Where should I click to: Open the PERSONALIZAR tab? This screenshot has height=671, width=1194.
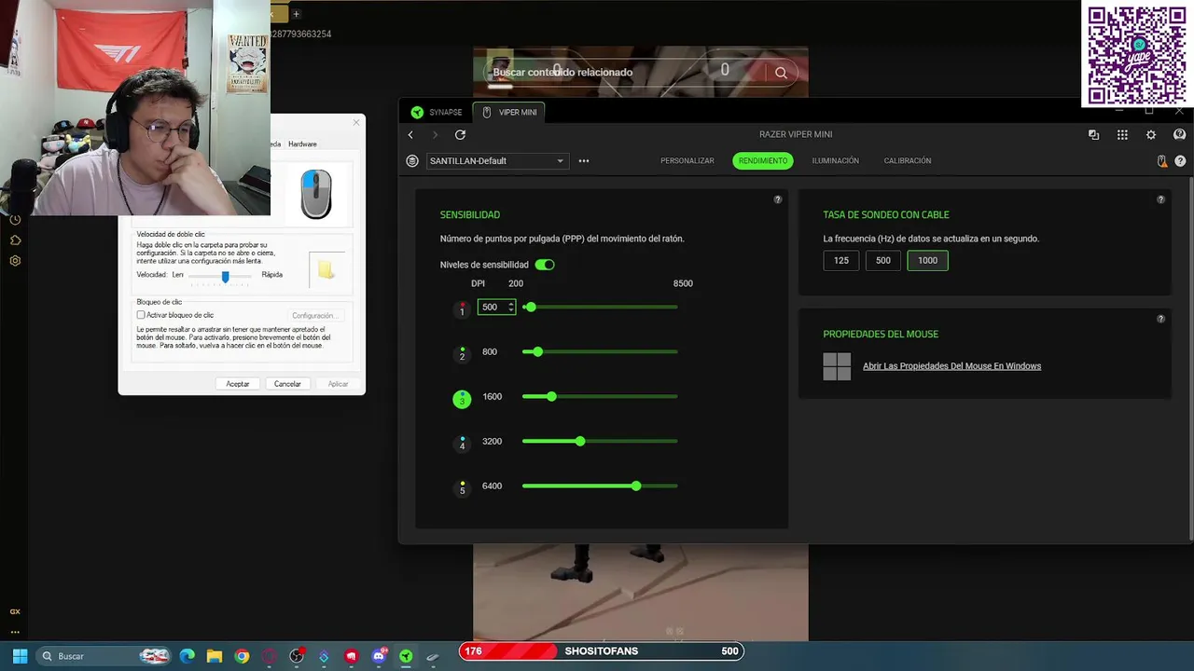point(687,161)
